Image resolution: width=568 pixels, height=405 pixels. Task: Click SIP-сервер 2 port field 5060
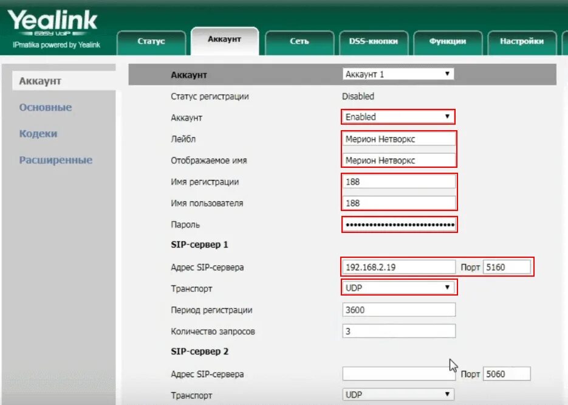(x=507, y=374)
